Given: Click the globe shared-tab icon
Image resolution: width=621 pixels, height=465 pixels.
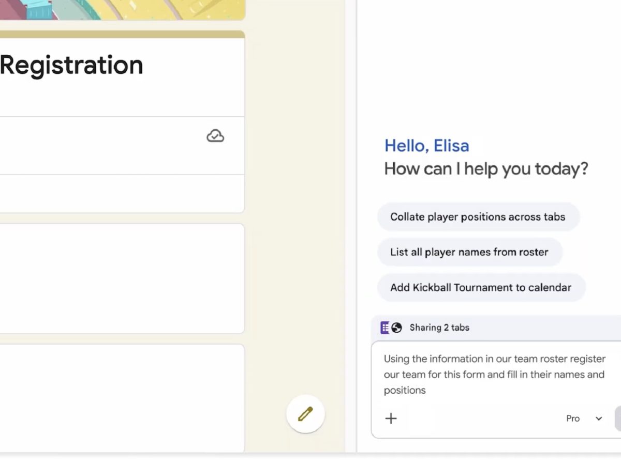Looking at the screenshot, I should pyautogui.click(x=397, y=328).
